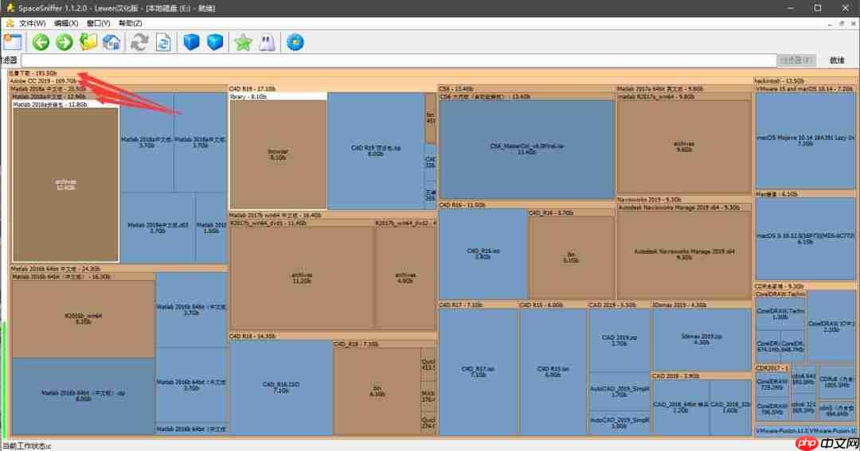This screenshot has width=860, height=451.
Task: Go forward with the green right arrow
Action: click(x=64, y=42)
